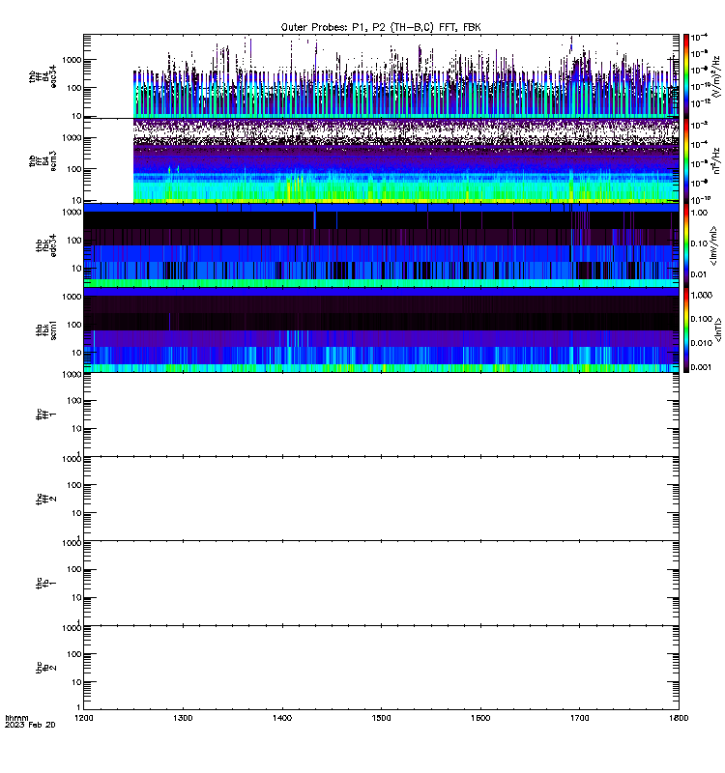Click the 0.010 color bar tick value

point(702,343)
